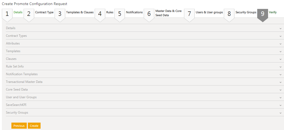
Task: Go to the Notifications step tab
Action: [x=134, y=12]
